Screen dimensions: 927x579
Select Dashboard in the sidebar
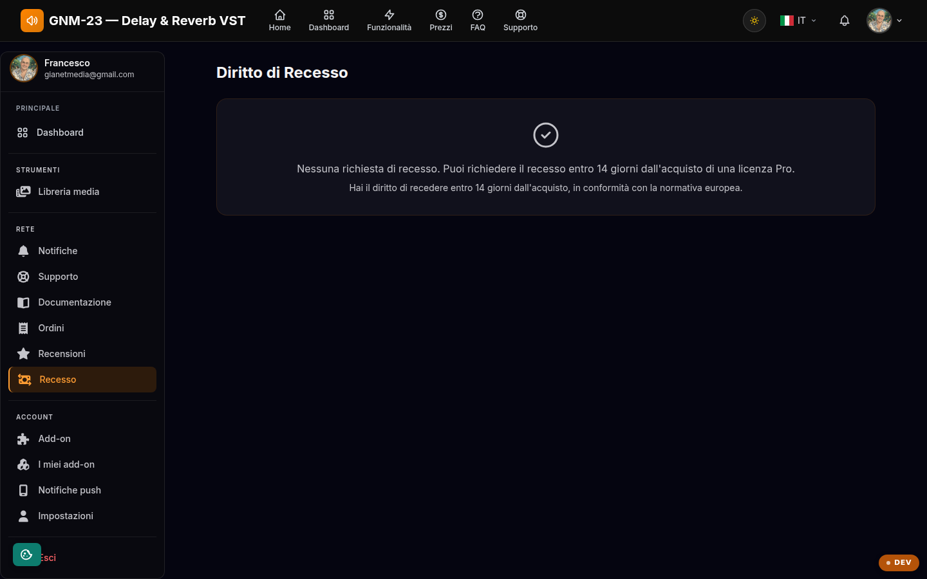pyautogui.click(x=82, y=133)
